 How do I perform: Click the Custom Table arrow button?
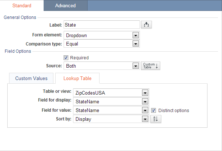(x=150, y=66)
